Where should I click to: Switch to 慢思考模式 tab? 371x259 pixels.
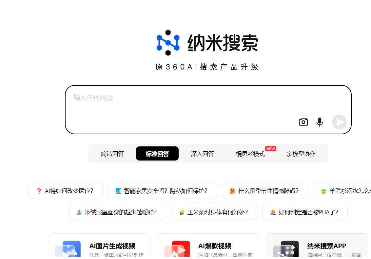pos(250,154)
